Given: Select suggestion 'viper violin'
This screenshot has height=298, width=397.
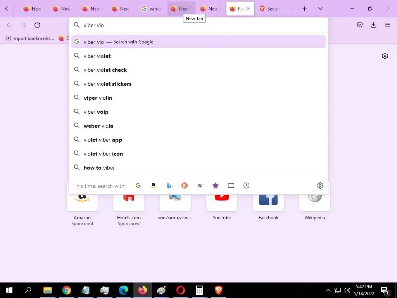Looking at the screenshot, I should click(x=198, y=98).
